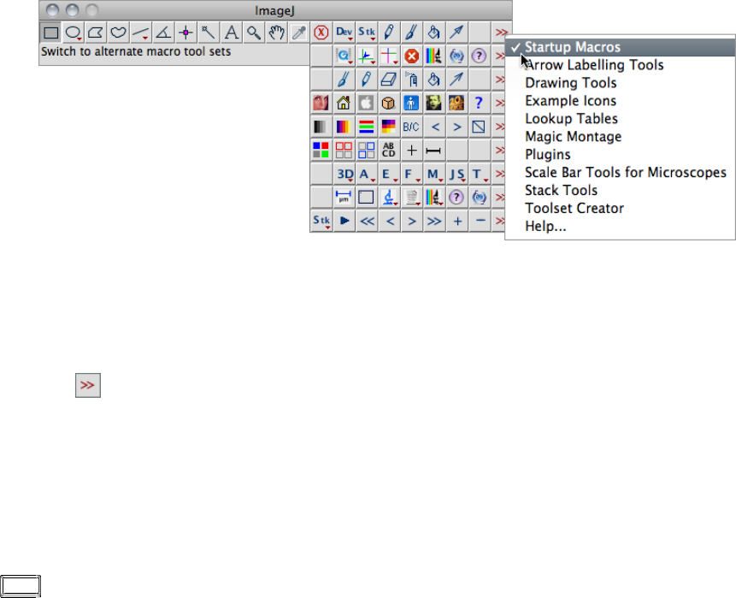
Task: Open the F menu tool dropdown
Action: click(411, 174)
